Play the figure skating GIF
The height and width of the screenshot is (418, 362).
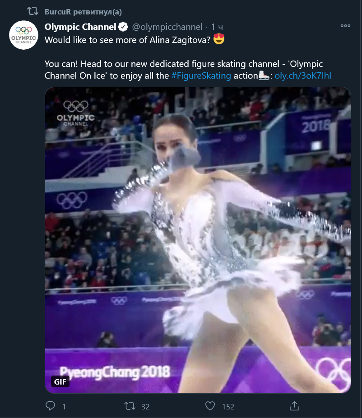coord(198,240)
